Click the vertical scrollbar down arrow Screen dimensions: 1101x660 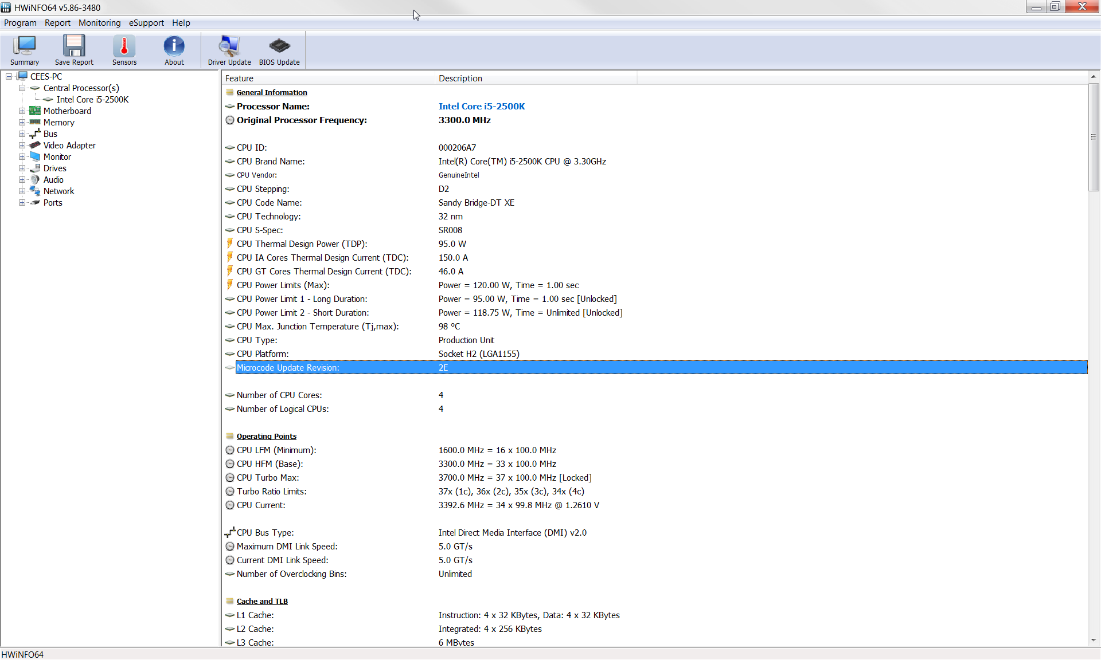[1094, 640]
